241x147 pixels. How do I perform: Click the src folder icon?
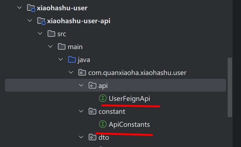click(x=51, y=34)
